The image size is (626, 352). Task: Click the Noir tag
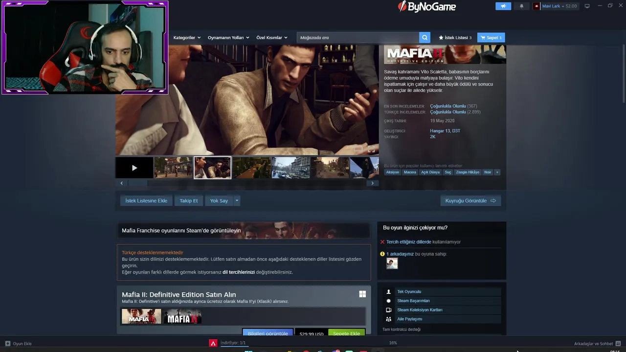(488, 172)
